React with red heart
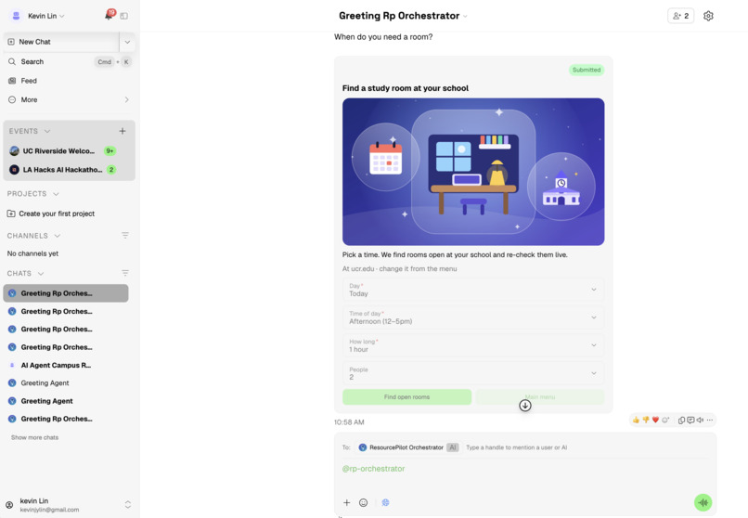The image size is (748, 518). pos(655,420)
